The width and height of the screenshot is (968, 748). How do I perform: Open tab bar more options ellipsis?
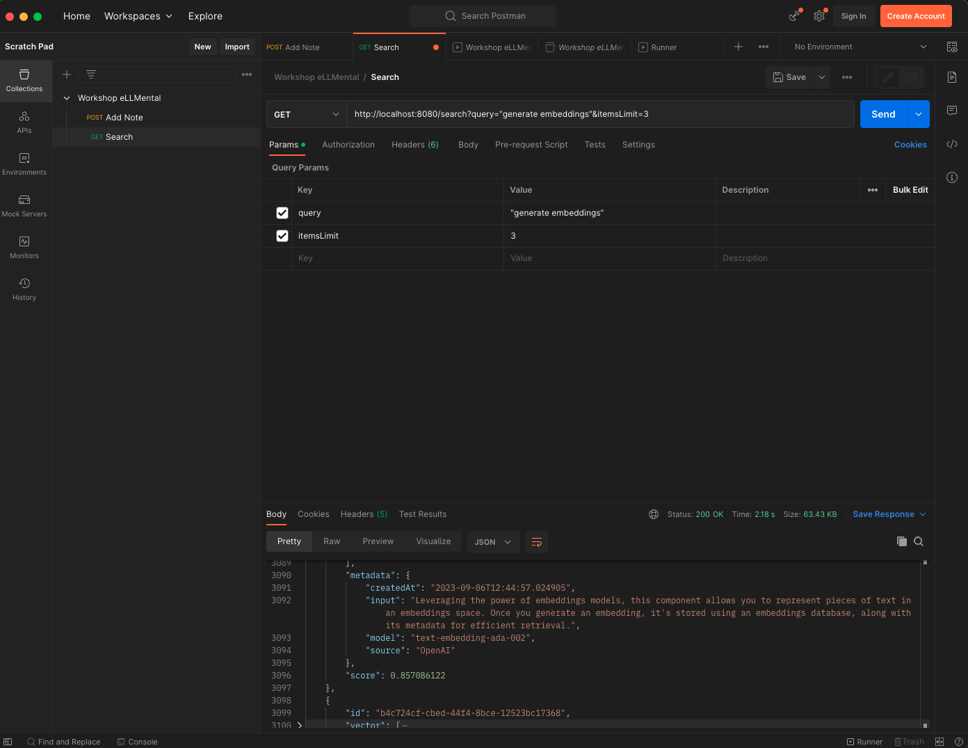point(764,47)
